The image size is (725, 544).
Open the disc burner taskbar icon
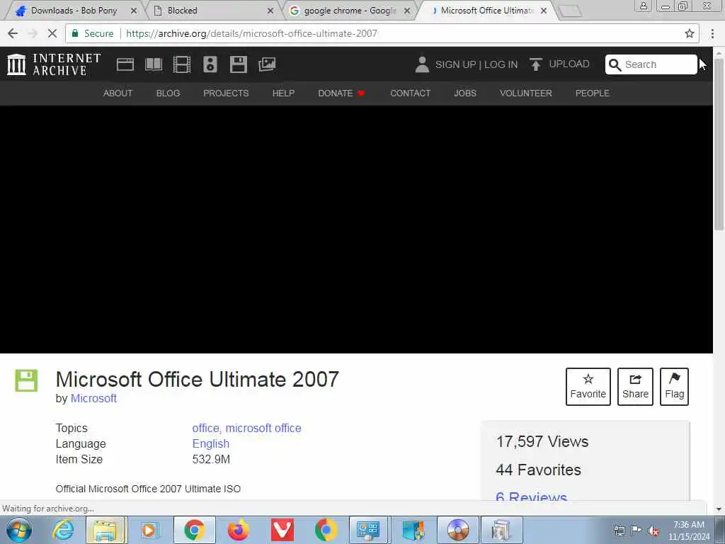click(x=458, y=530)
